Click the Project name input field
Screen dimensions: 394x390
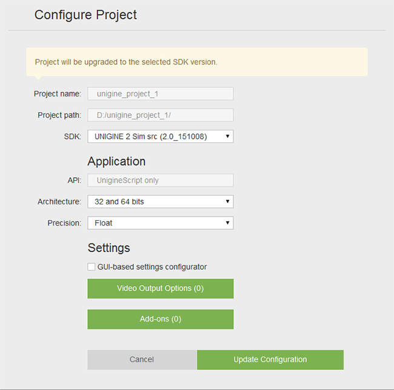coord(160,94)
